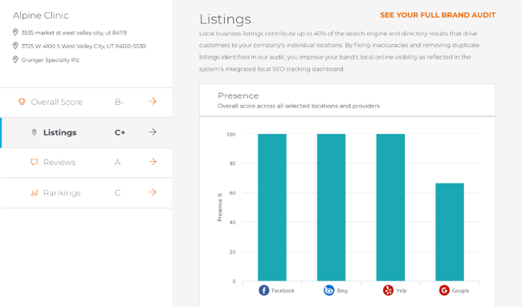Click the 3725 W 4100 S address

click(84, 46)
